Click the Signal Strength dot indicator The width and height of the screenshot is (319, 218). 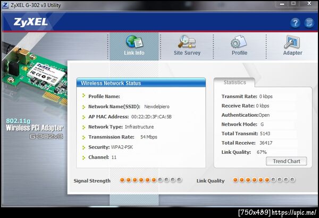(x=150, y=180)
